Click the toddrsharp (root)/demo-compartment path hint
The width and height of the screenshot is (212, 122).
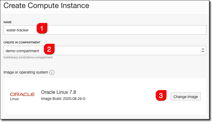[x=28, y=57]
